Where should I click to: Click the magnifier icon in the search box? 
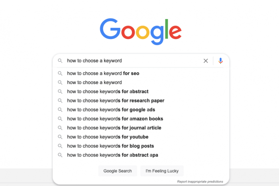[60, 61]
